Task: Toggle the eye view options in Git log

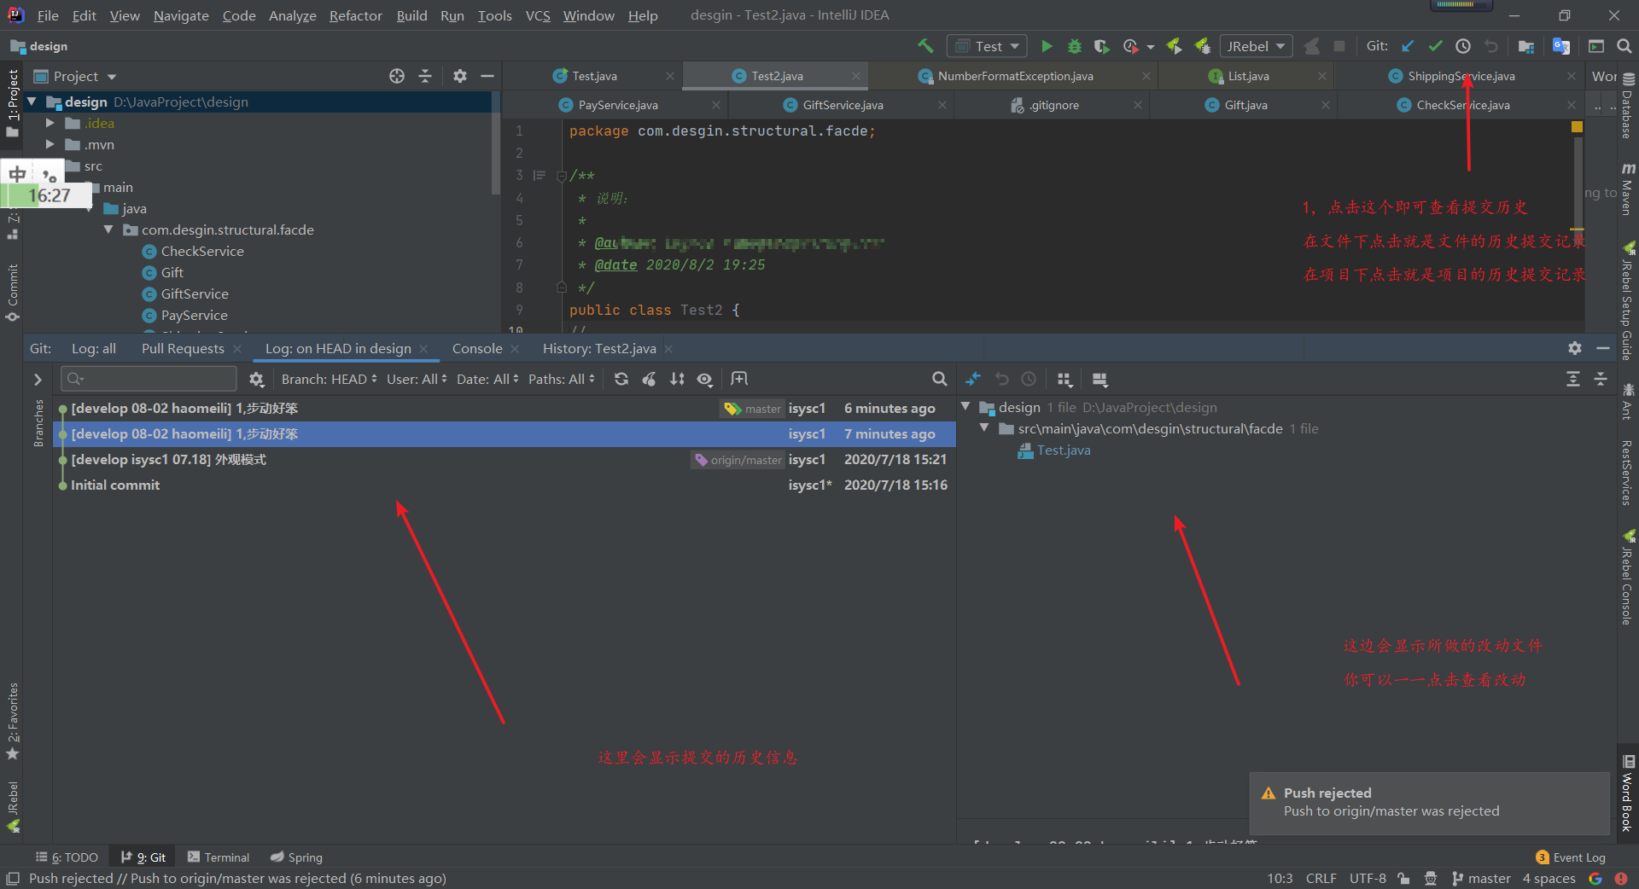Action: [704, 379]
